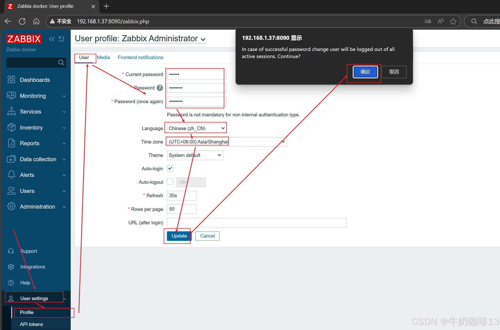Collapse the Zabbix sidebar with double-chevron icon
Viewport: 500px width, 330px height.
(52, 39)
